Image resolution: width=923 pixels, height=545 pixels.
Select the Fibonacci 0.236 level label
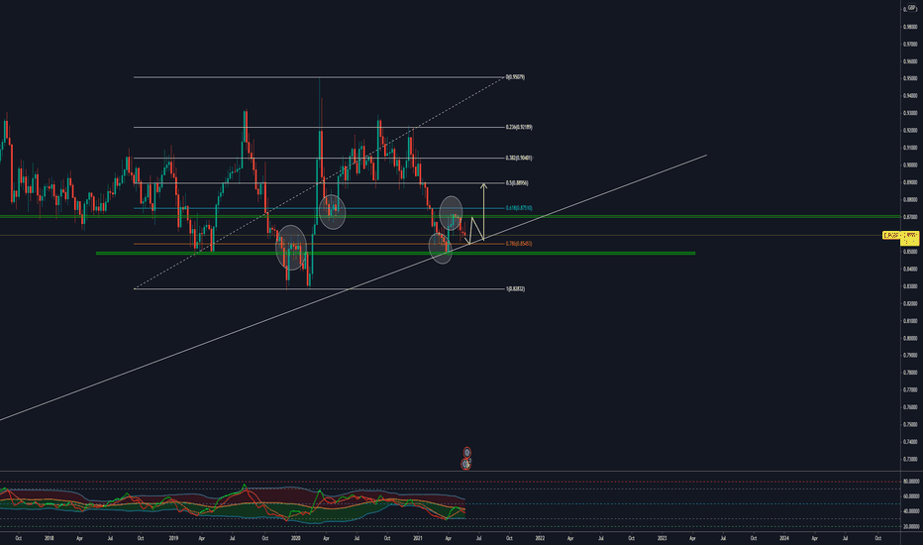point(519,127)
